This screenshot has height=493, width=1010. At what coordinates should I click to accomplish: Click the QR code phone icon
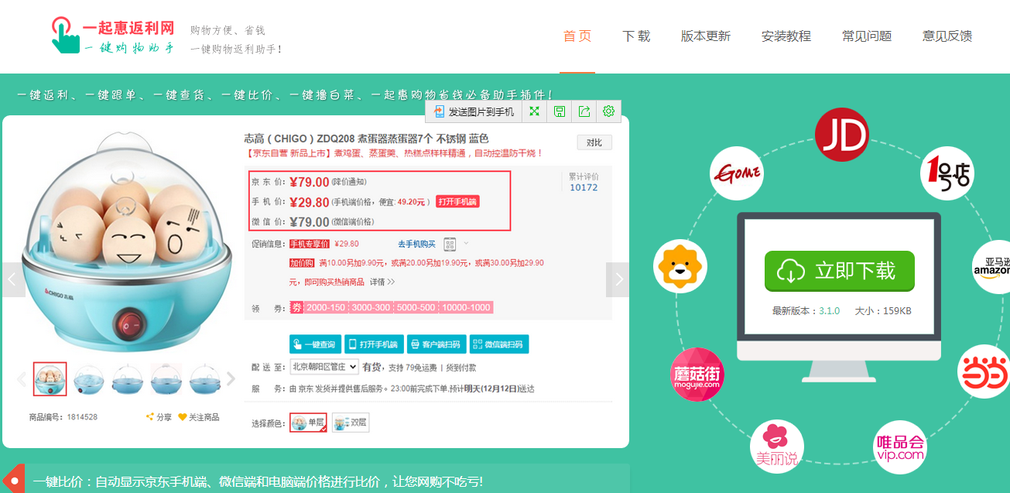coord(450,244)
